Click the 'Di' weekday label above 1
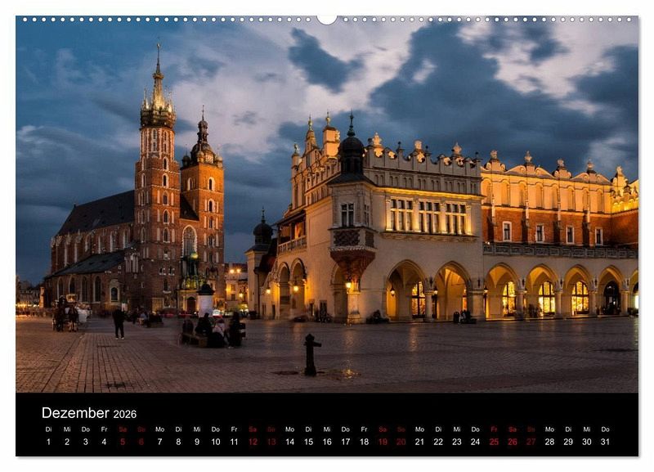Screen dimensions: 654x472 click(48, 429)
